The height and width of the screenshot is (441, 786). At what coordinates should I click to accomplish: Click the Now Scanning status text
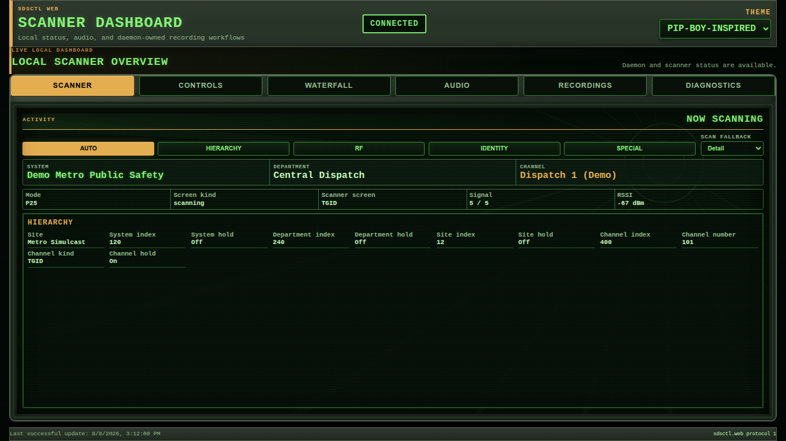pos(724,119)
